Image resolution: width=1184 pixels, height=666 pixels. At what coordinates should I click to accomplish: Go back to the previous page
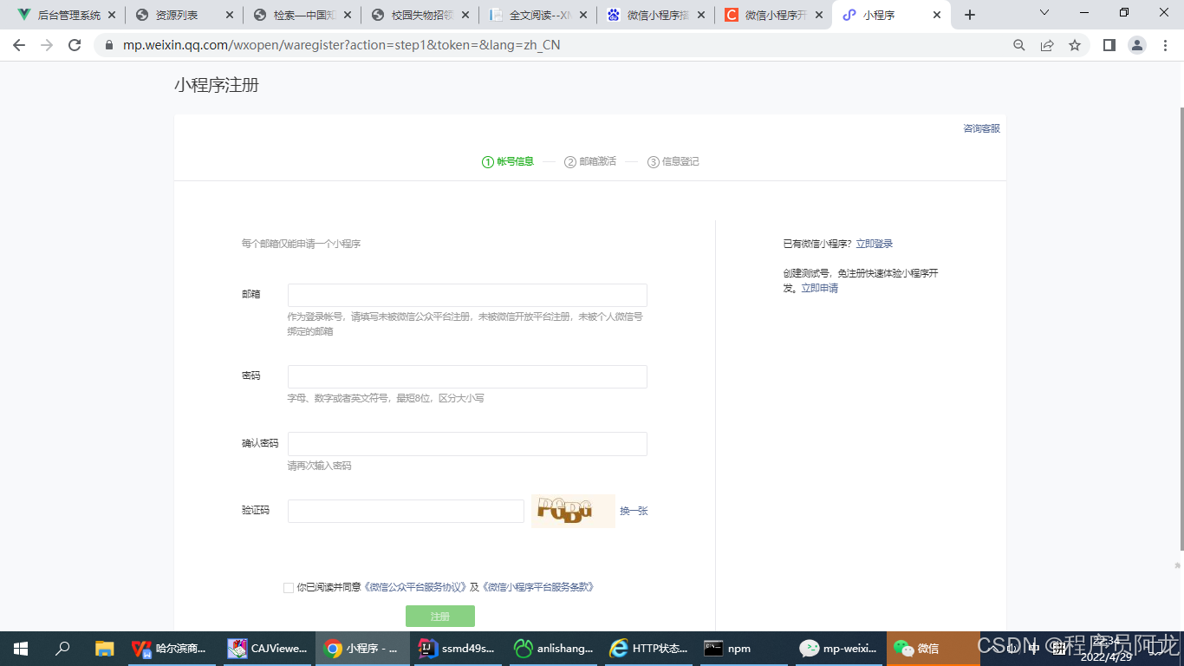click(x=19, y=45)
